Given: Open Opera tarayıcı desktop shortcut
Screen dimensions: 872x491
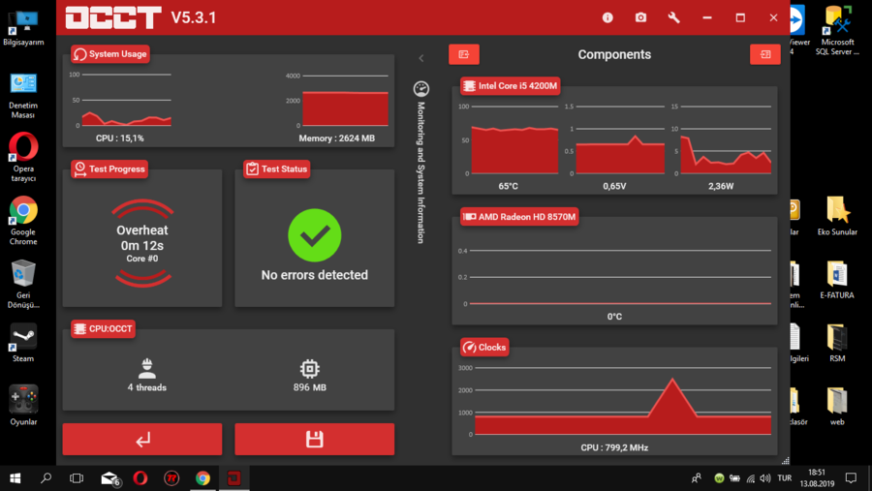Looking at the screenshot, I should click(x=23, y=157).
